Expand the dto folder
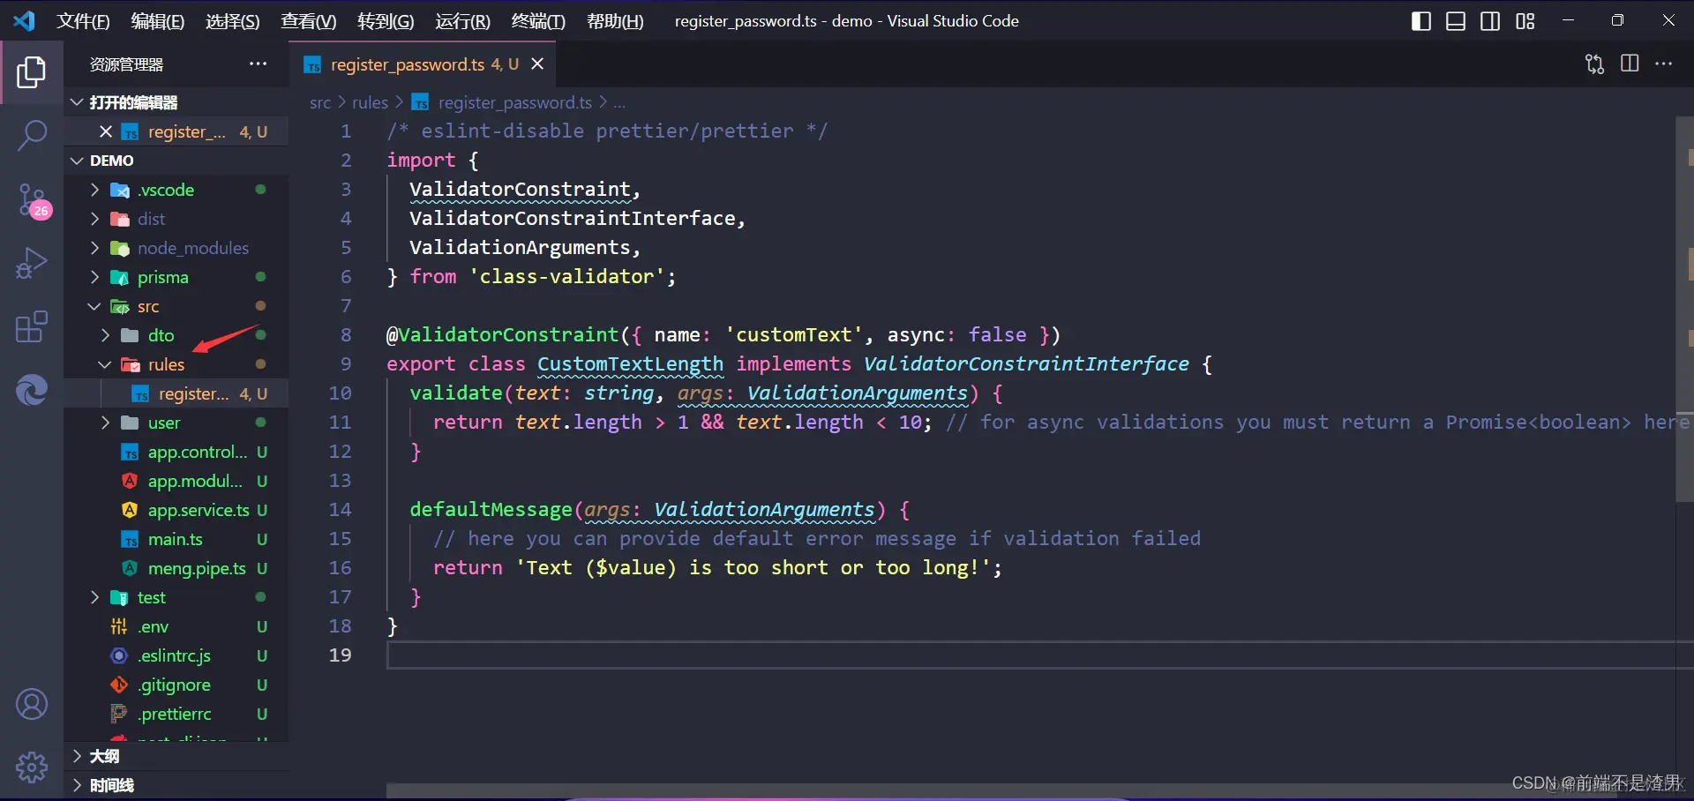The width and height of the screenshot is (1694, 801). click(x=176, y=335)
